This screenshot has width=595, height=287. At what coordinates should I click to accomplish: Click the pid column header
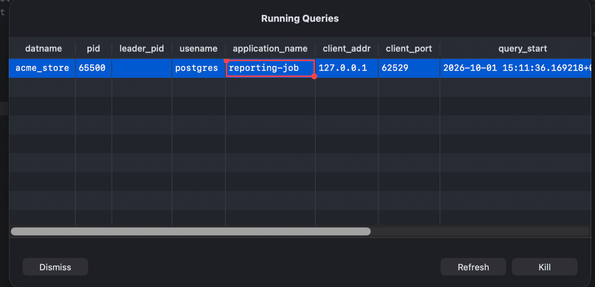pos(93,49)
